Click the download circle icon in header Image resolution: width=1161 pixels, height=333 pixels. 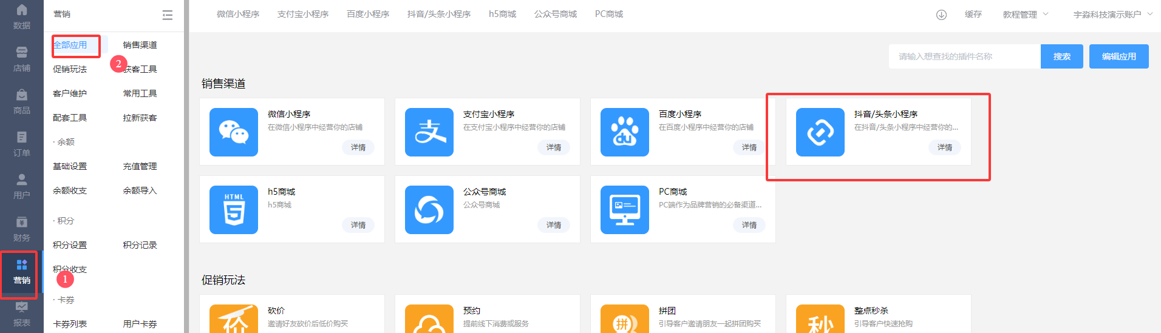click(941, 15)
